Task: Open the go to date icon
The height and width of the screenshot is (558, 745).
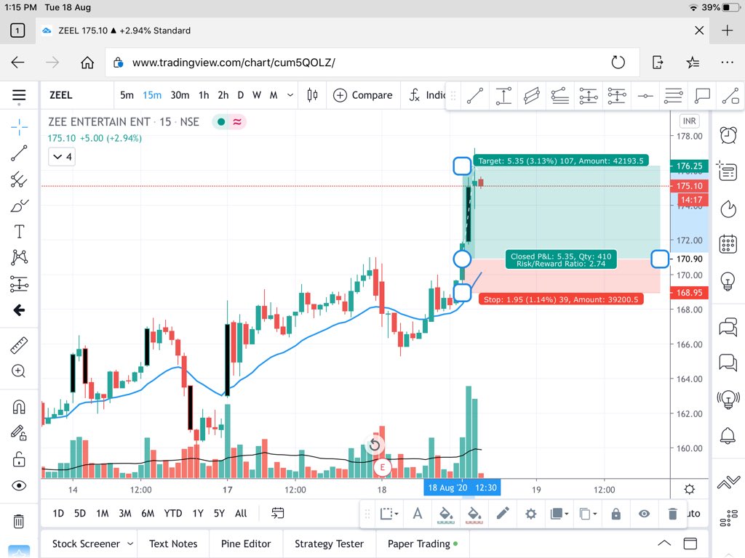Action: tap(277, 513)
